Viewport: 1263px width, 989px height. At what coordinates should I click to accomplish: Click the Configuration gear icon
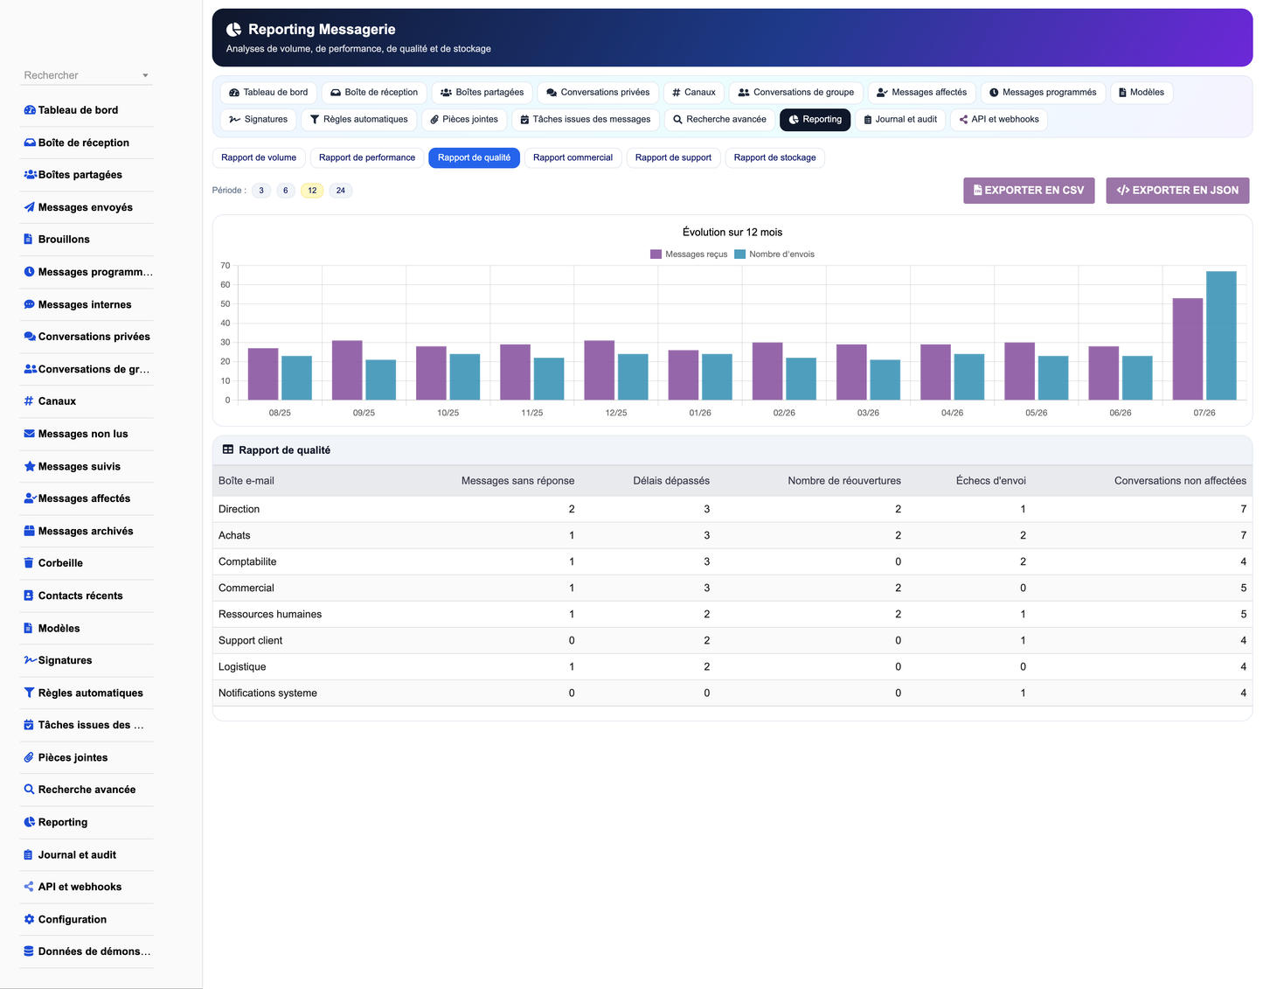[30, 919]
